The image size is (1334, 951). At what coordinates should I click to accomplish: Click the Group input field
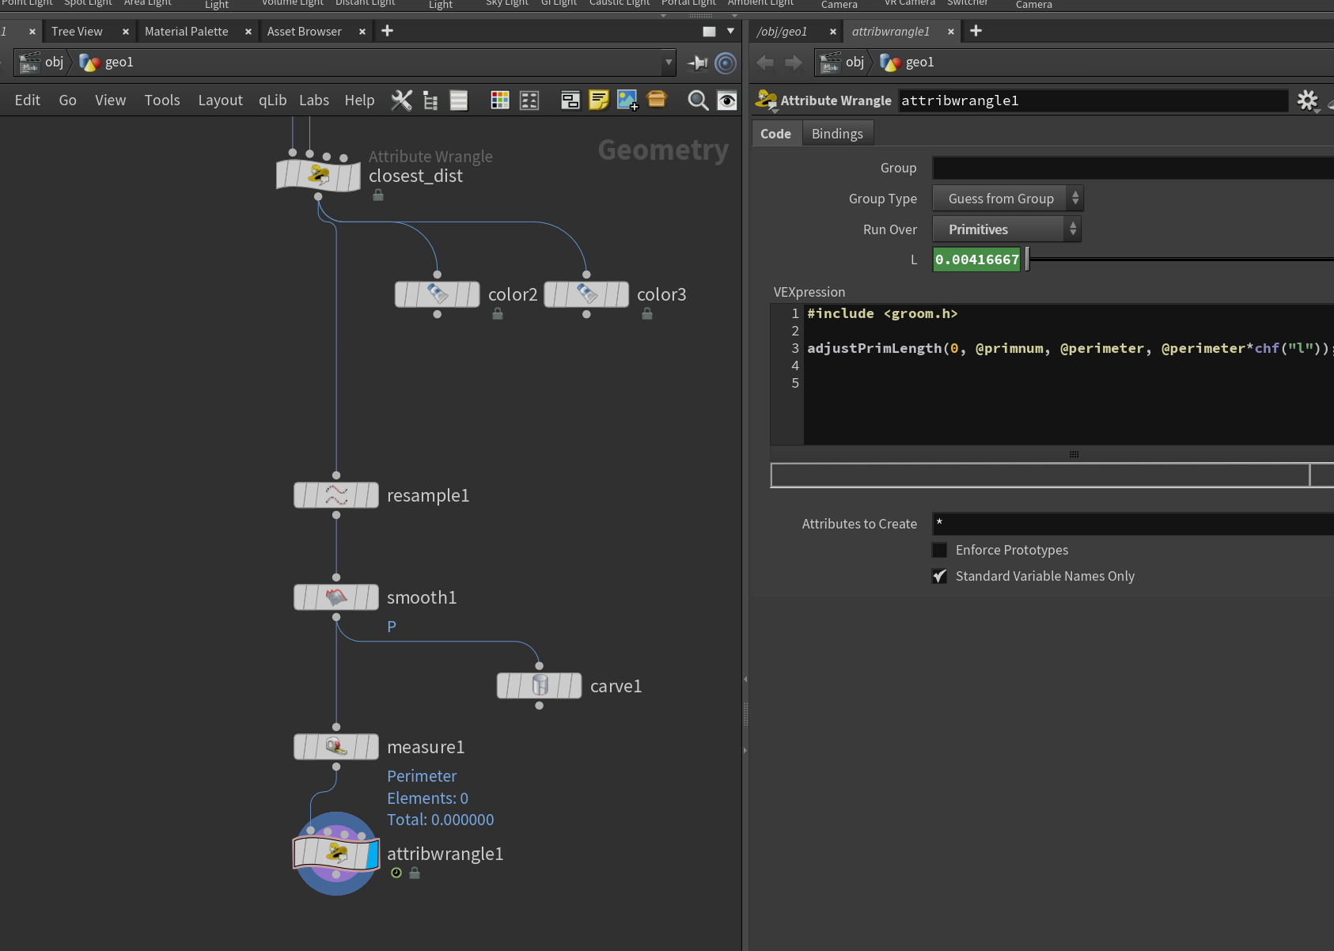point(1133,168)
